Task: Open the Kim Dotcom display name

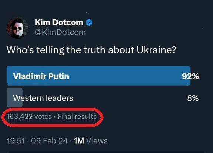Action: (59, 22)
